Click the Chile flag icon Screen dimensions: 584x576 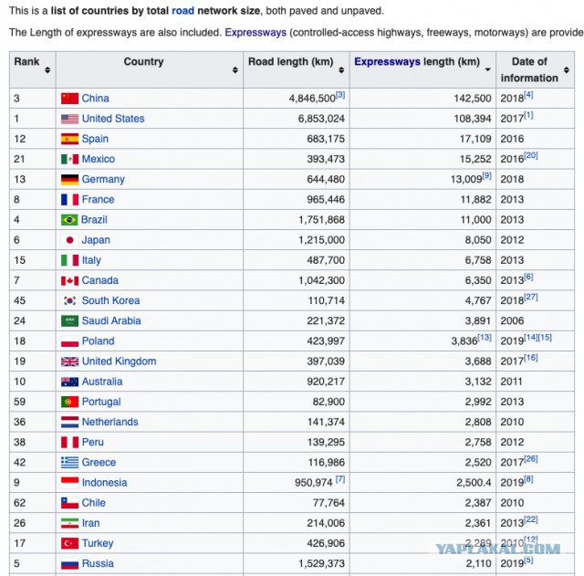(x=69, y=503)
